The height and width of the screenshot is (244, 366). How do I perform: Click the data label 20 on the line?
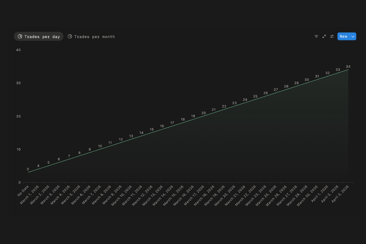(203, 113)
